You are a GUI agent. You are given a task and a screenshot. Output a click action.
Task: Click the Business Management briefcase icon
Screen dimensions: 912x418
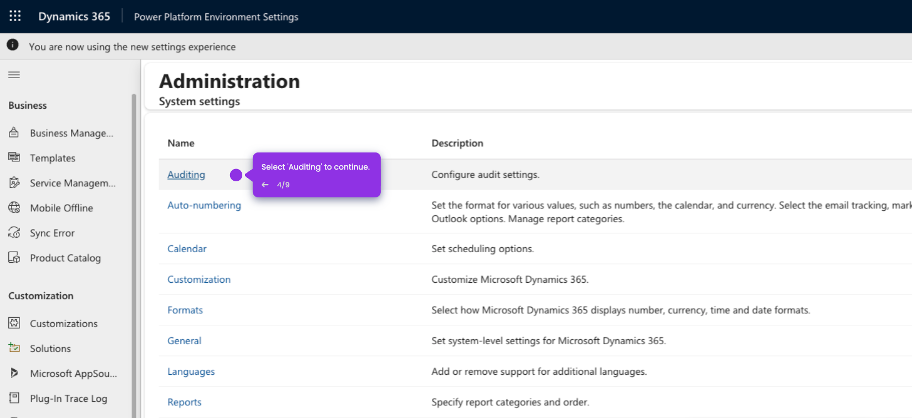click(x=14, y=133)
